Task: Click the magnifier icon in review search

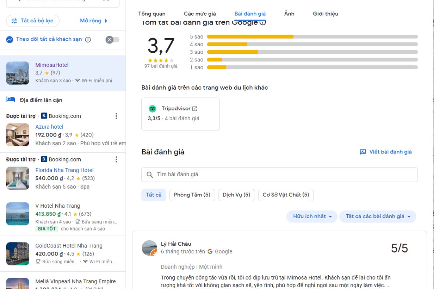Action: (149, 174)
